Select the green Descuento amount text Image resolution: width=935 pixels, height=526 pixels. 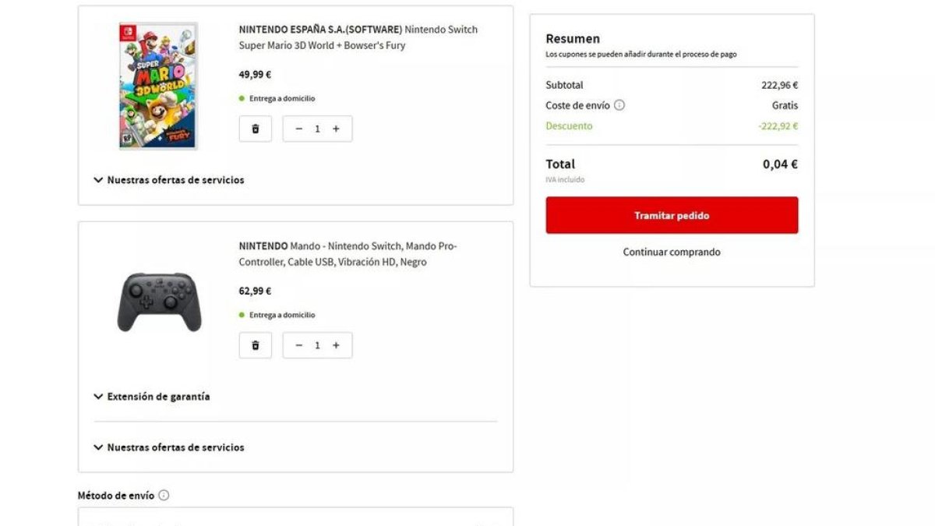(x=777, y=125)
